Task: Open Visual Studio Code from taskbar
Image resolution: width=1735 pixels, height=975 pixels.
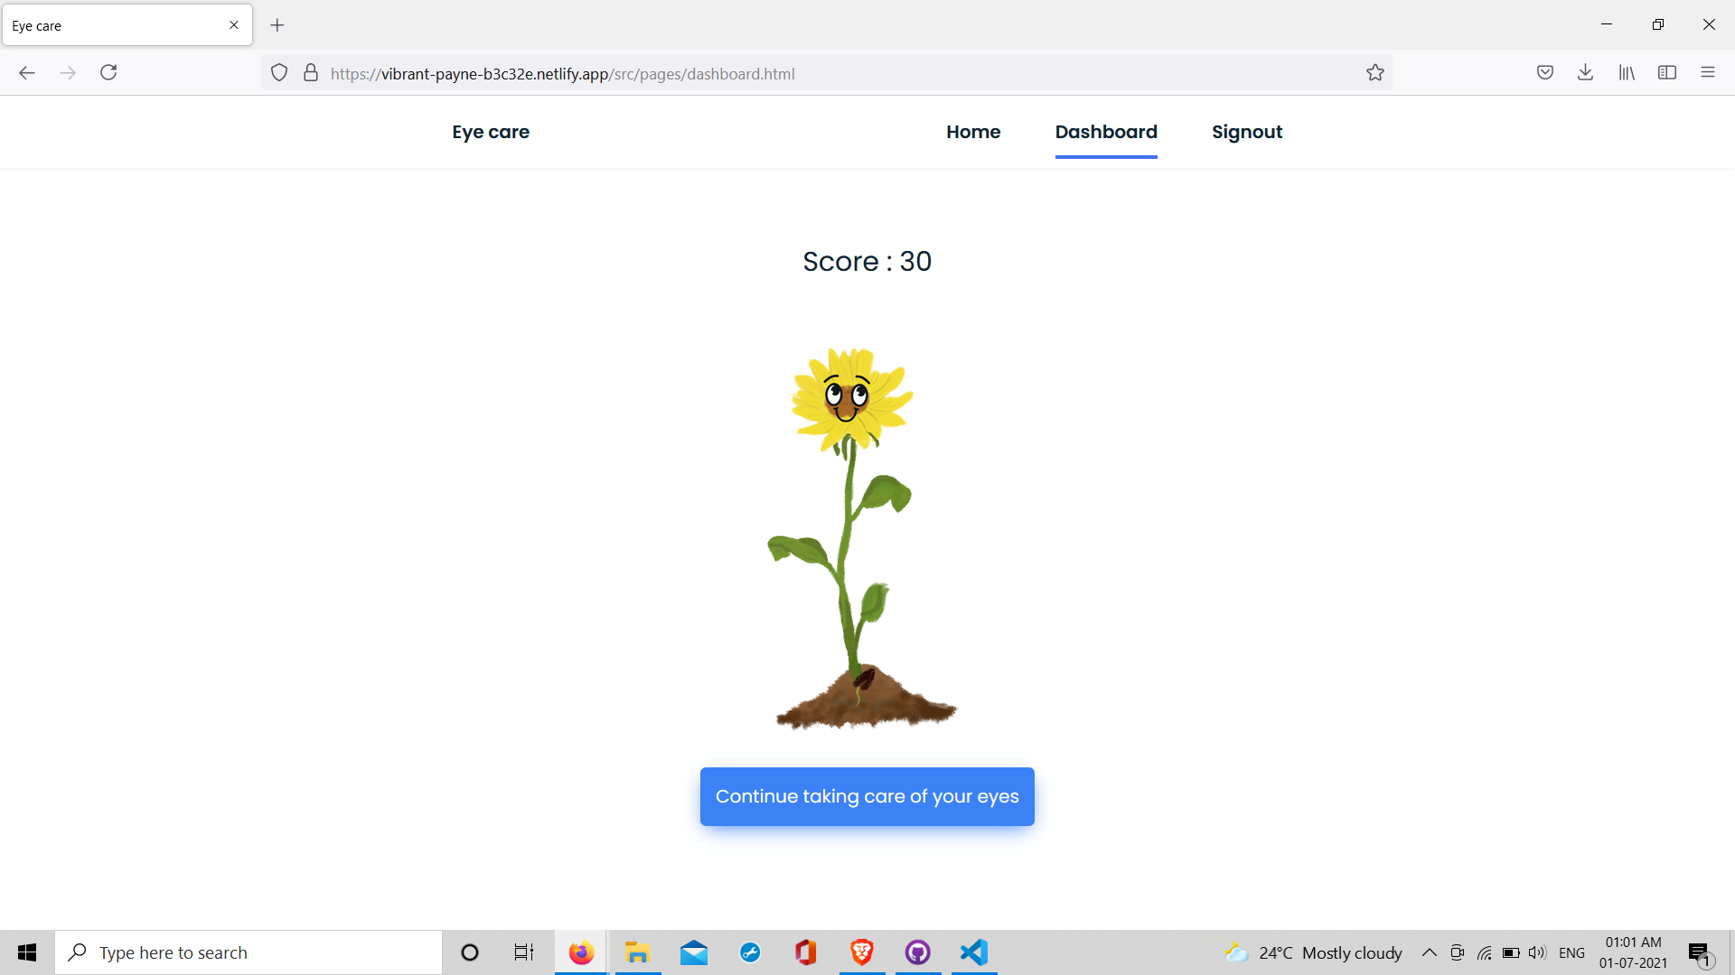Action: point(974,952)
